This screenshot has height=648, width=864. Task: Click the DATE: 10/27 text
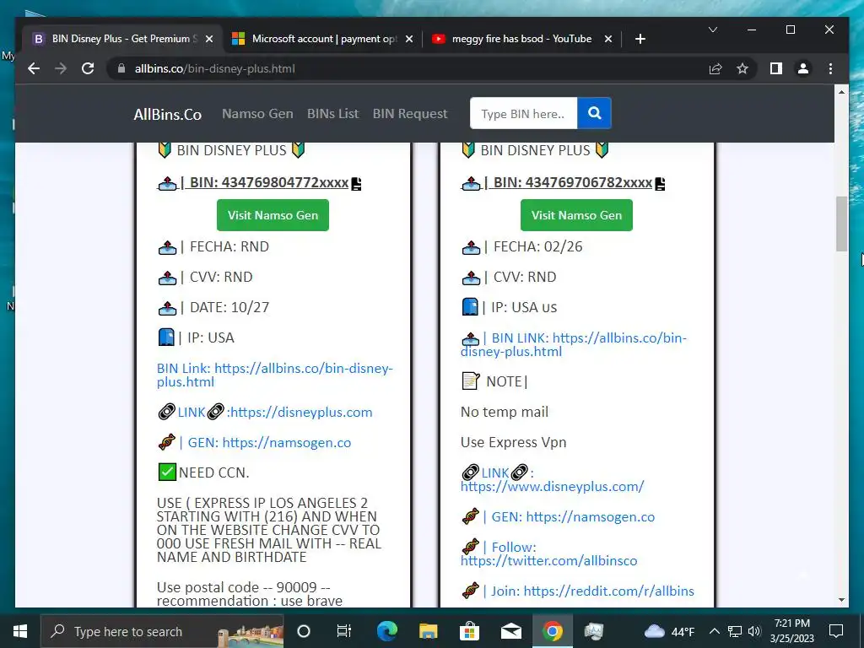tap(229, 307)
